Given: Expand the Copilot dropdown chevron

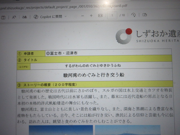Looking at the screenshot, I should [x=66, y=16].
